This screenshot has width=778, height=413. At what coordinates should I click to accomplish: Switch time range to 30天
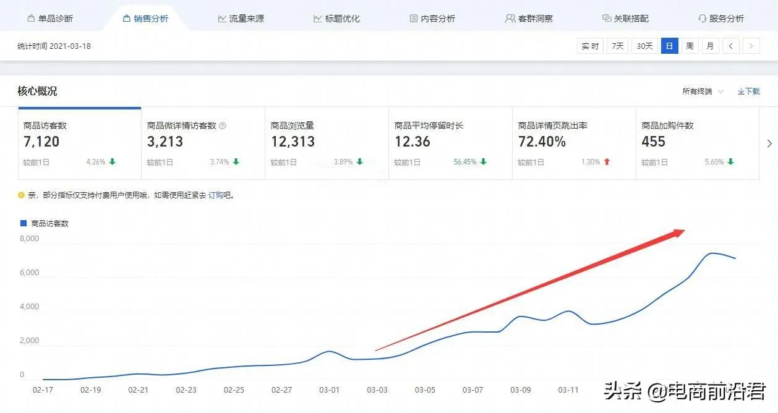644,46
